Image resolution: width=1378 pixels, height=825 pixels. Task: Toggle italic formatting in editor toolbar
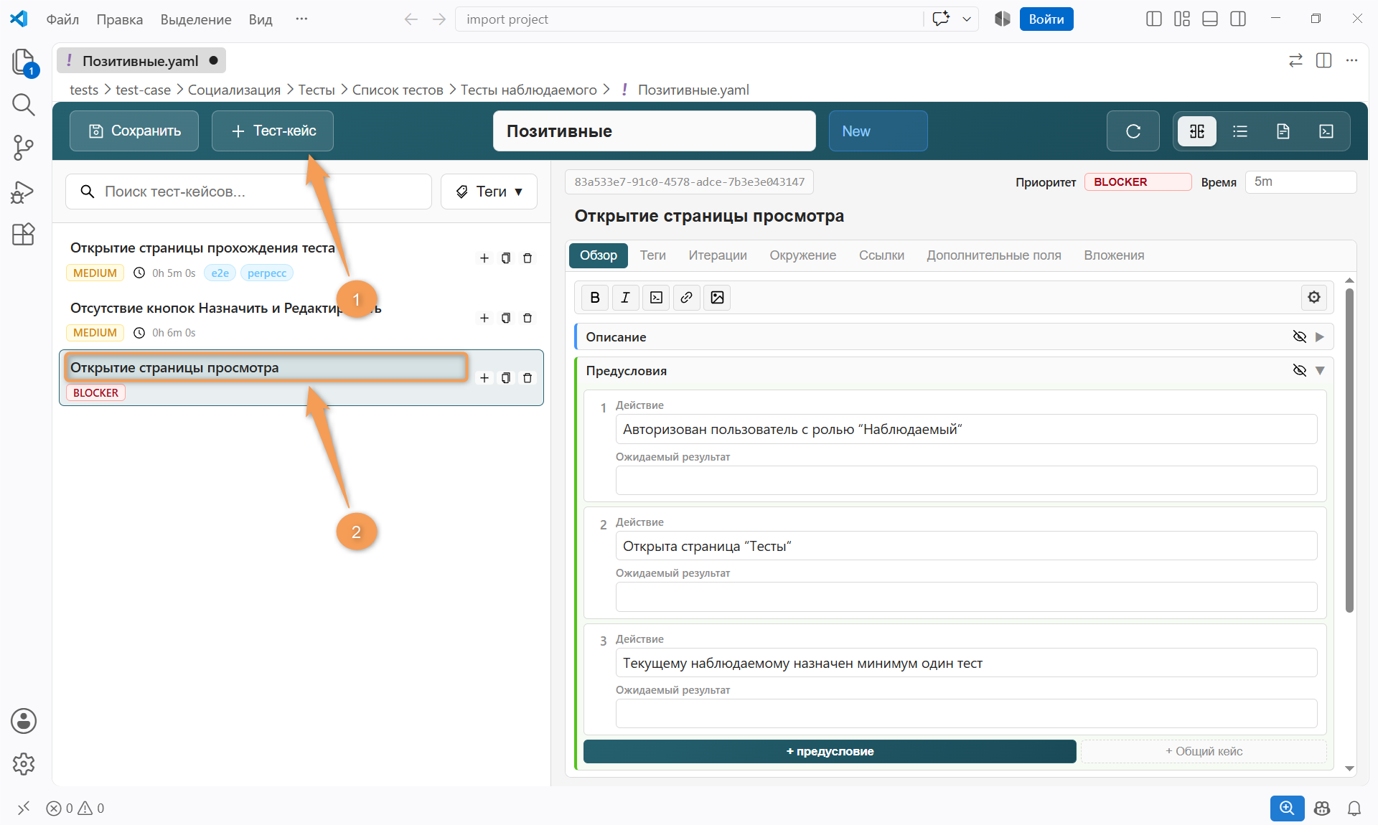pos(625,298)
